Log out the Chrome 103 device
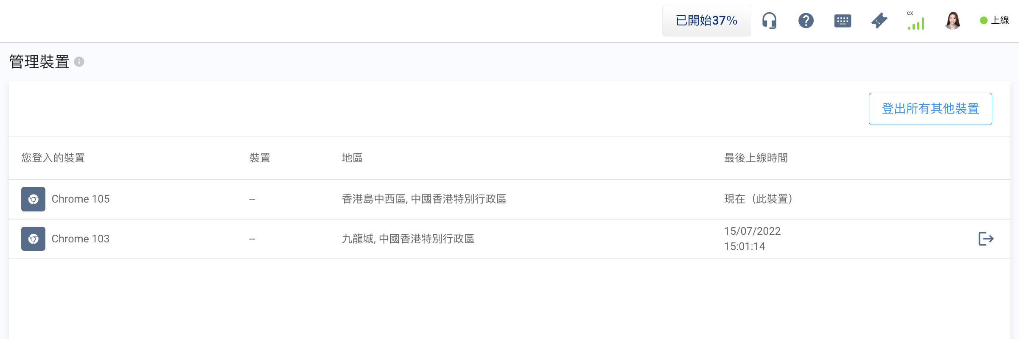This screenshot has height=339, width=1019. pyautogui.click(x=985, y=239)
